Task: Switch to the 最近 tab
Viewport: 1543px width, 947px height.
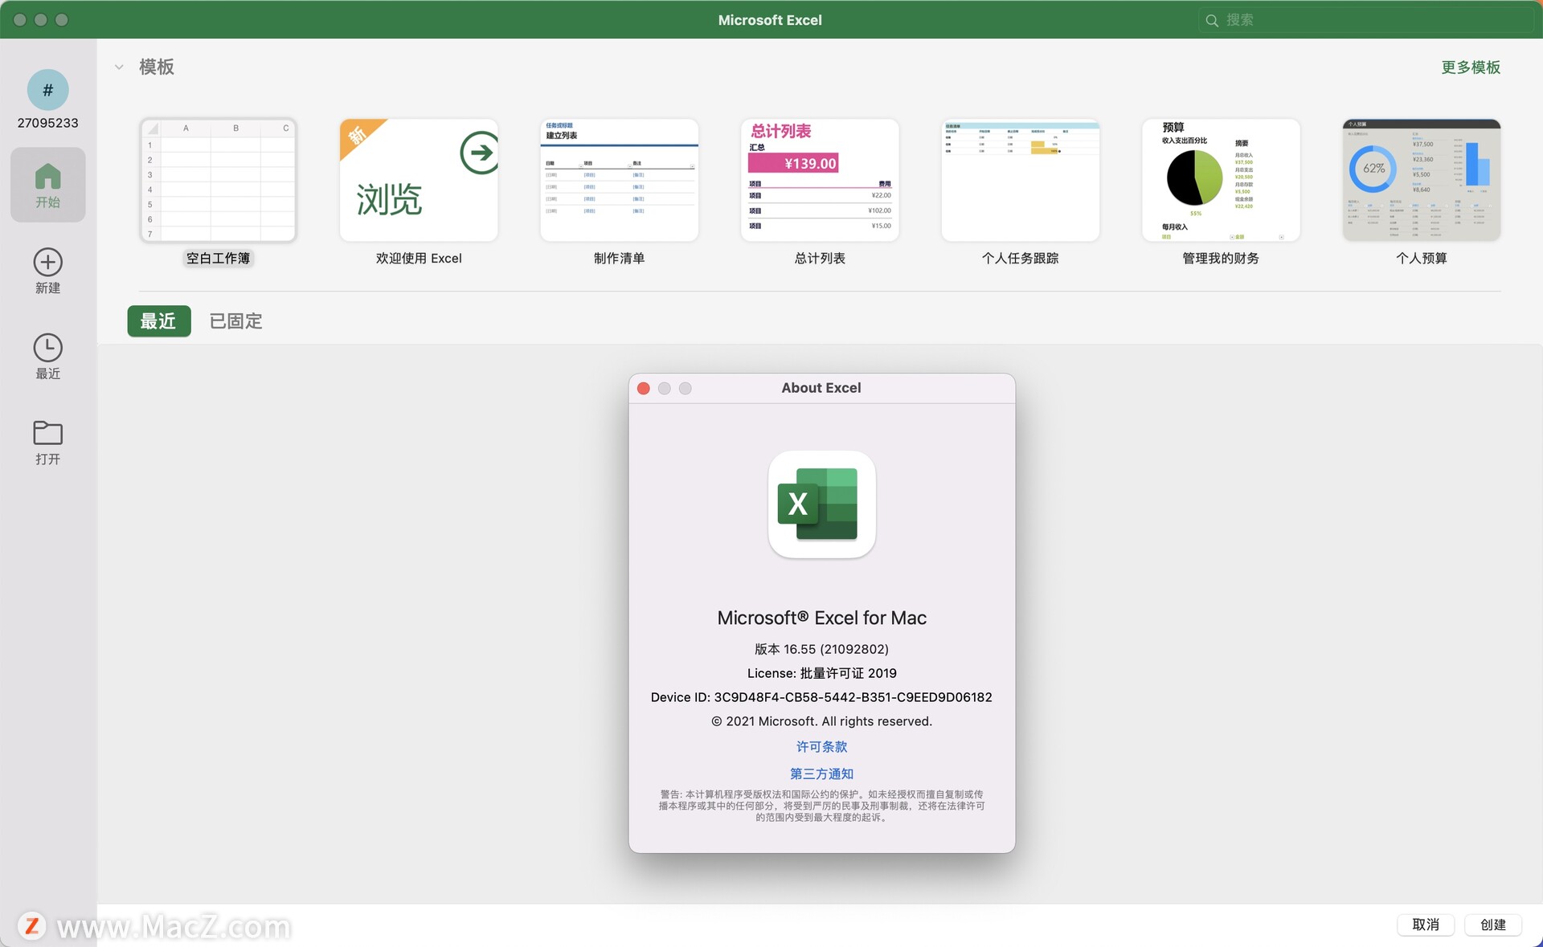Action: tap(158, 321)
